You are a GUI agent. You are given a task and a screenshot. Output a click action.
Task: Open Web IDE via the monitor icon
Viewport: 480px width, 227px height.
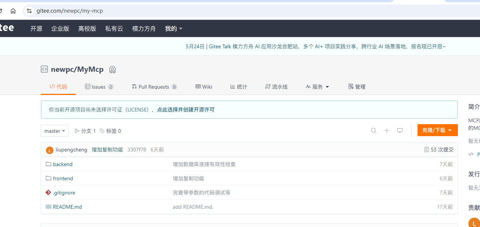[400, 131]
